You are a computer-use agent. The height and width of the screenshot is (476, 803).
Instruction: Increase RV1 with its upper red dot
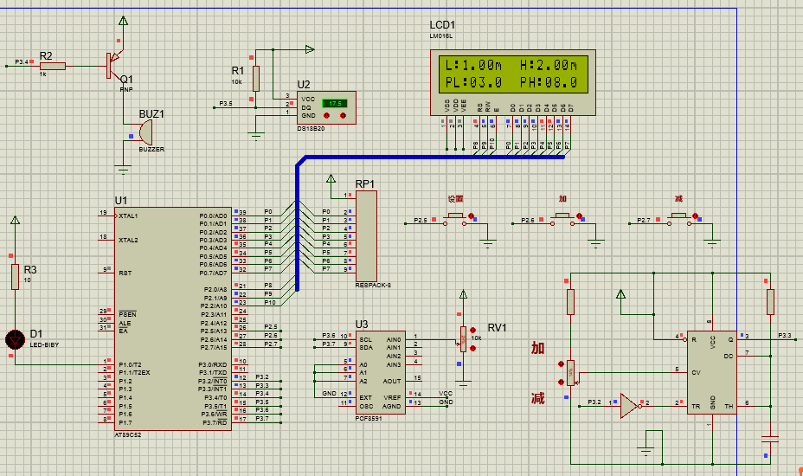click(472, 330)
